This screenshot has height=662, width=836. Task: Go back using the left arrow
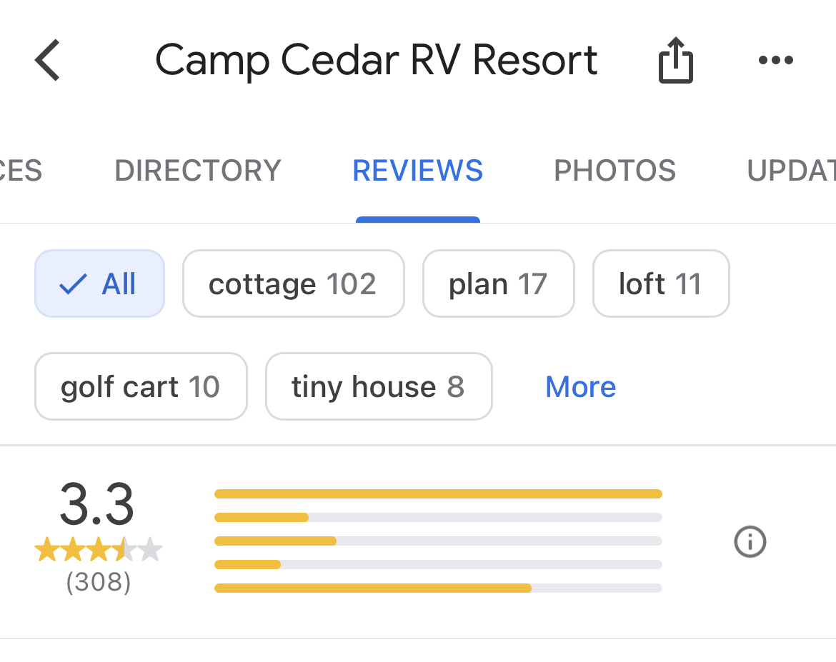tap(47, 60)
